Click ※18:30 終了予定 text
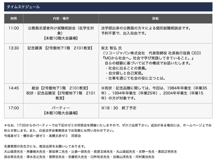Image resolution: width=215 pixels, height=164 pixels. tap(119, 108)
